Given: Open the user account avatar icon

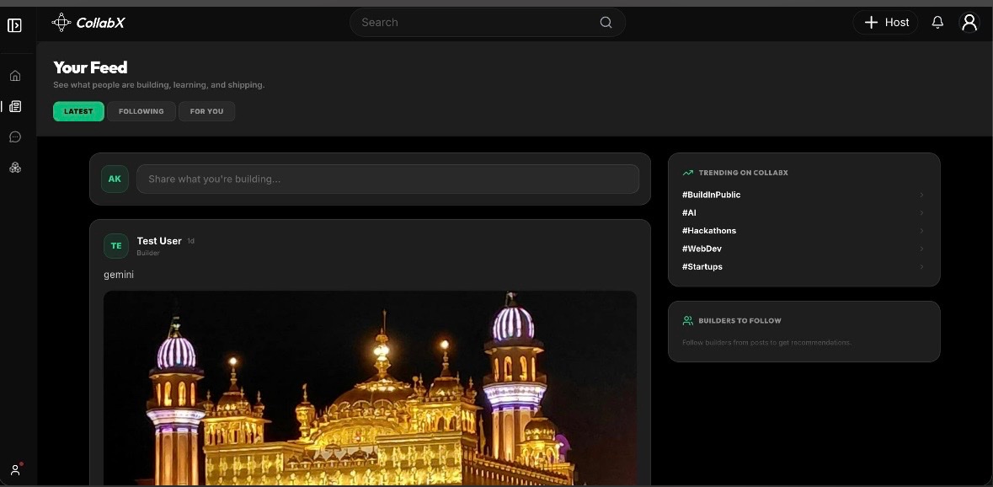Looking at the screenshot, I should (969, 22).
